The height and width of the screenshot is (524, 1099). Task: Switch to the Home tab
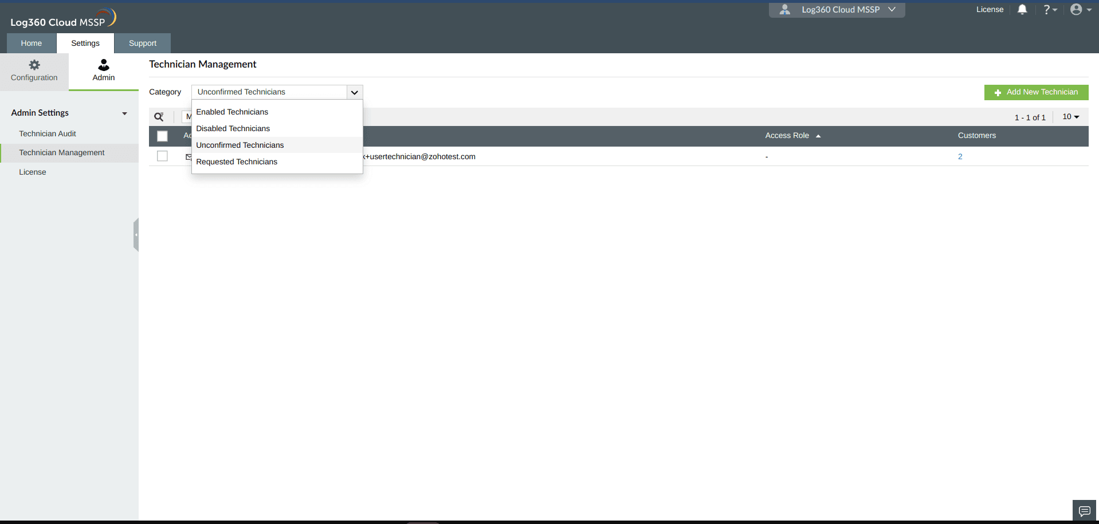pyautogui.click(x=32, y=43)
